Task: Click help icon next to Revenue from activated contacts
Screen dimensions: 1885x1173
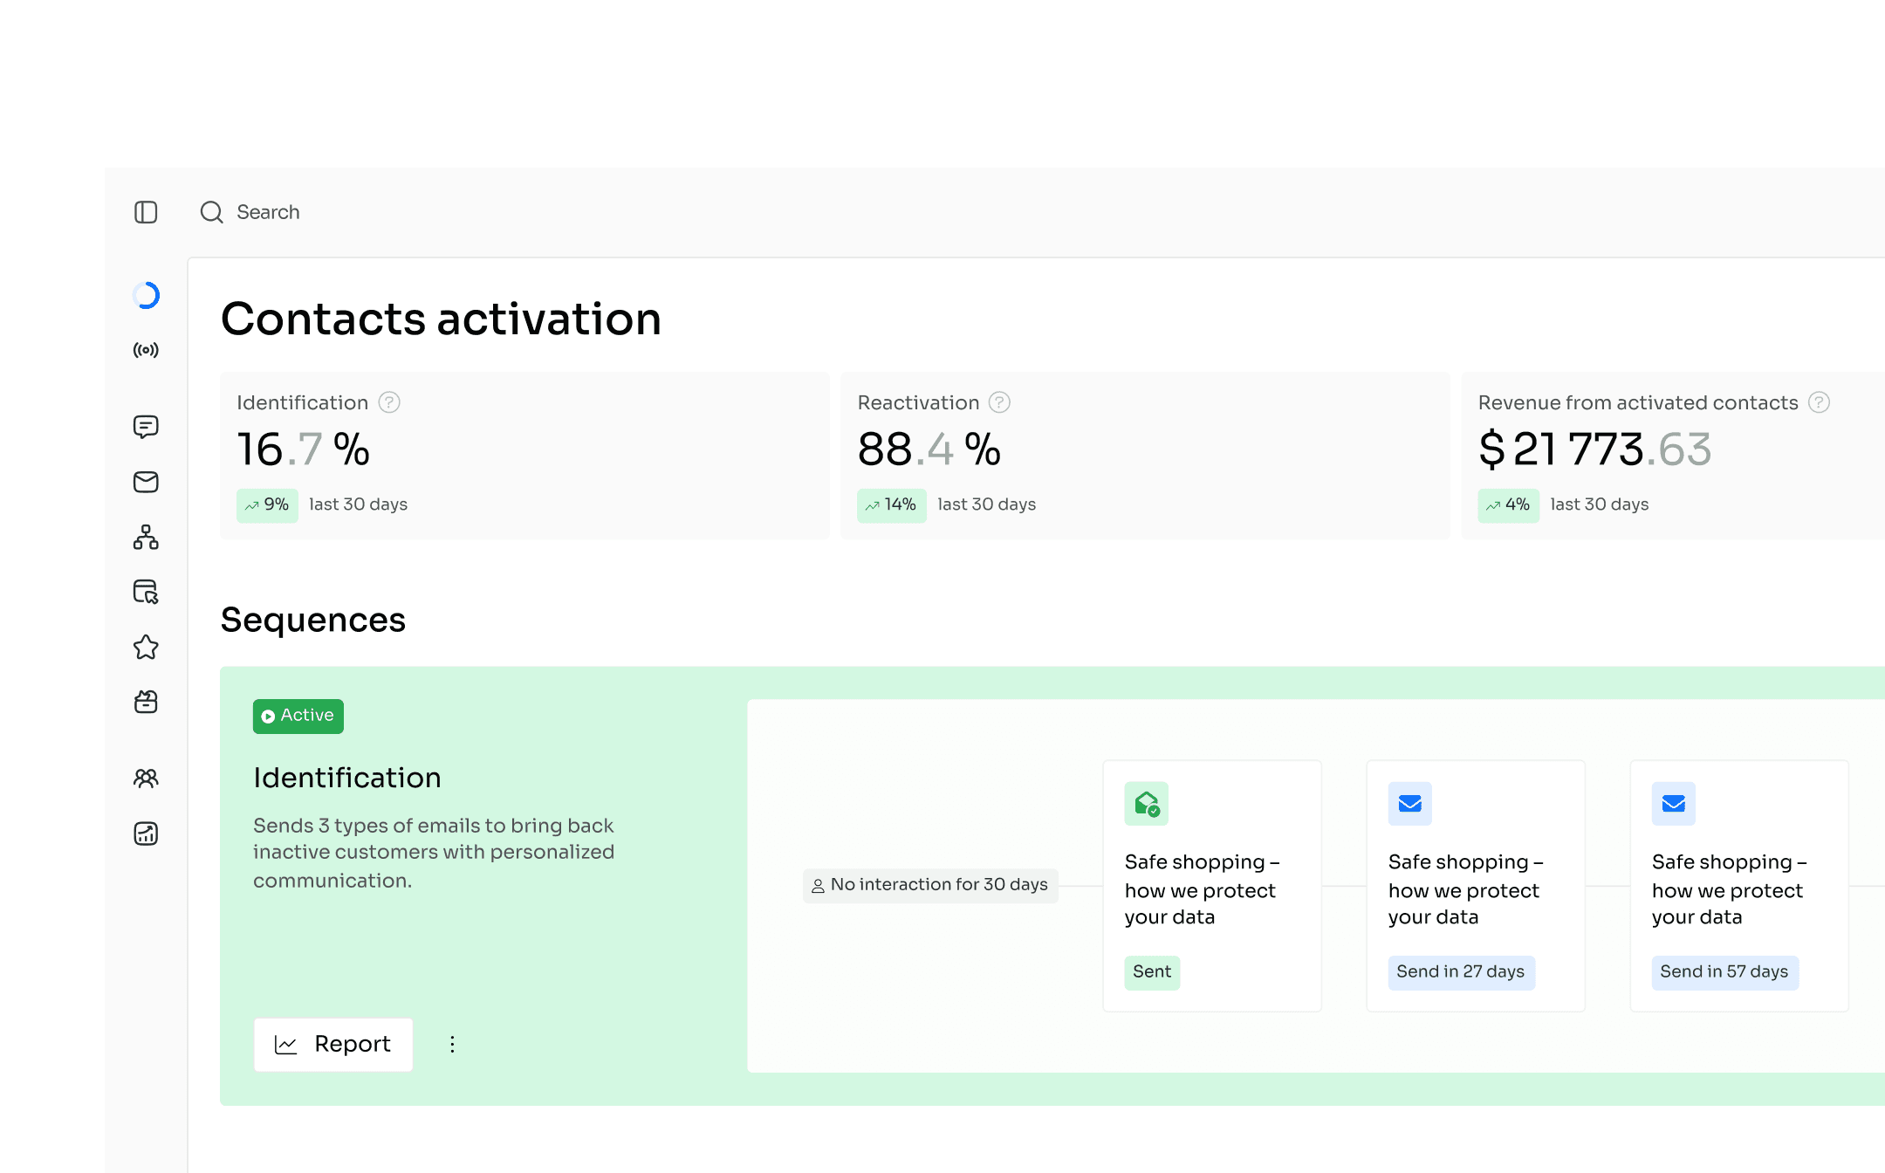Action: (x=1819, y=402)
